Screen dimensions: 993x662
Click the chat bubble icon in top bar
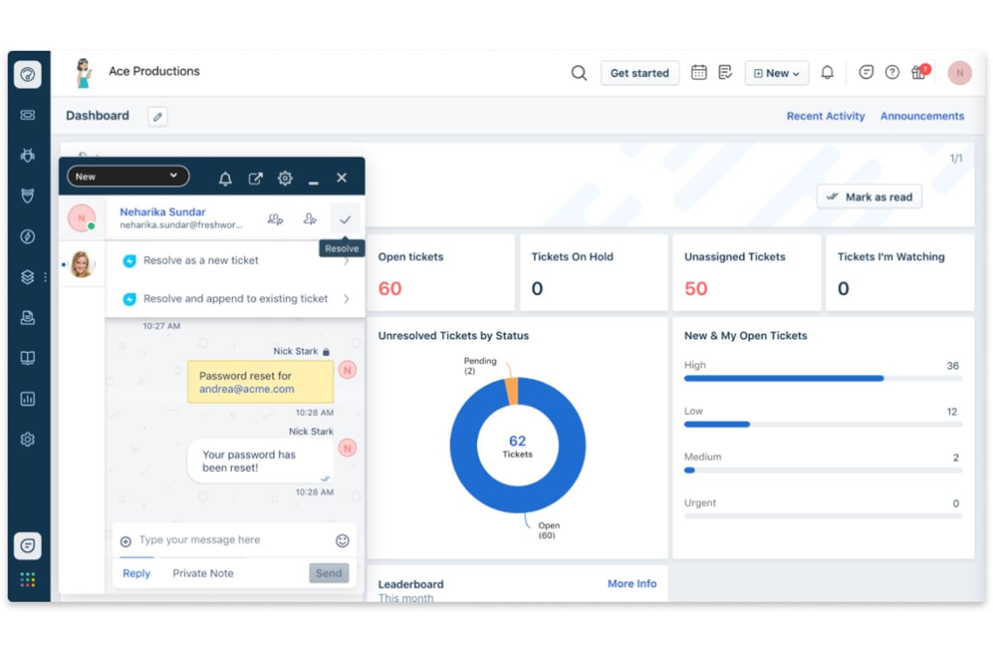tap(866, 72)
